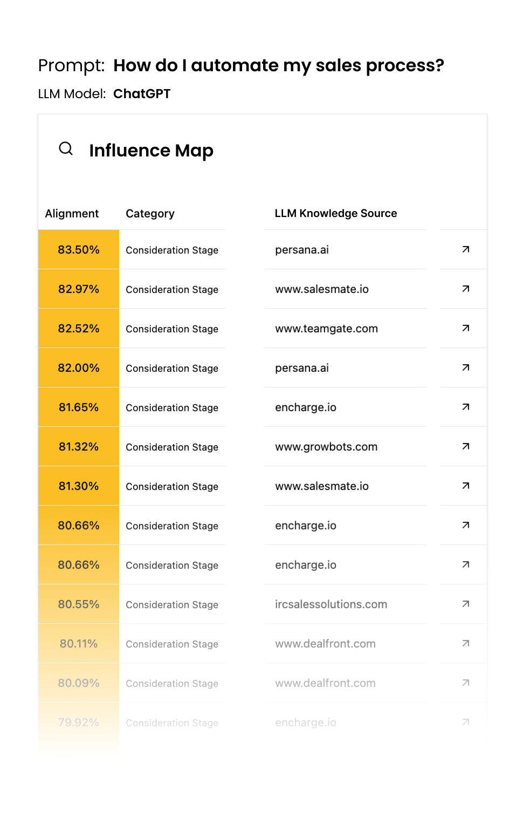The width and height of the screenshot is (523, 816).
Task: Click Consideration Stage in the 83.50% row
Action: [172, 250]
